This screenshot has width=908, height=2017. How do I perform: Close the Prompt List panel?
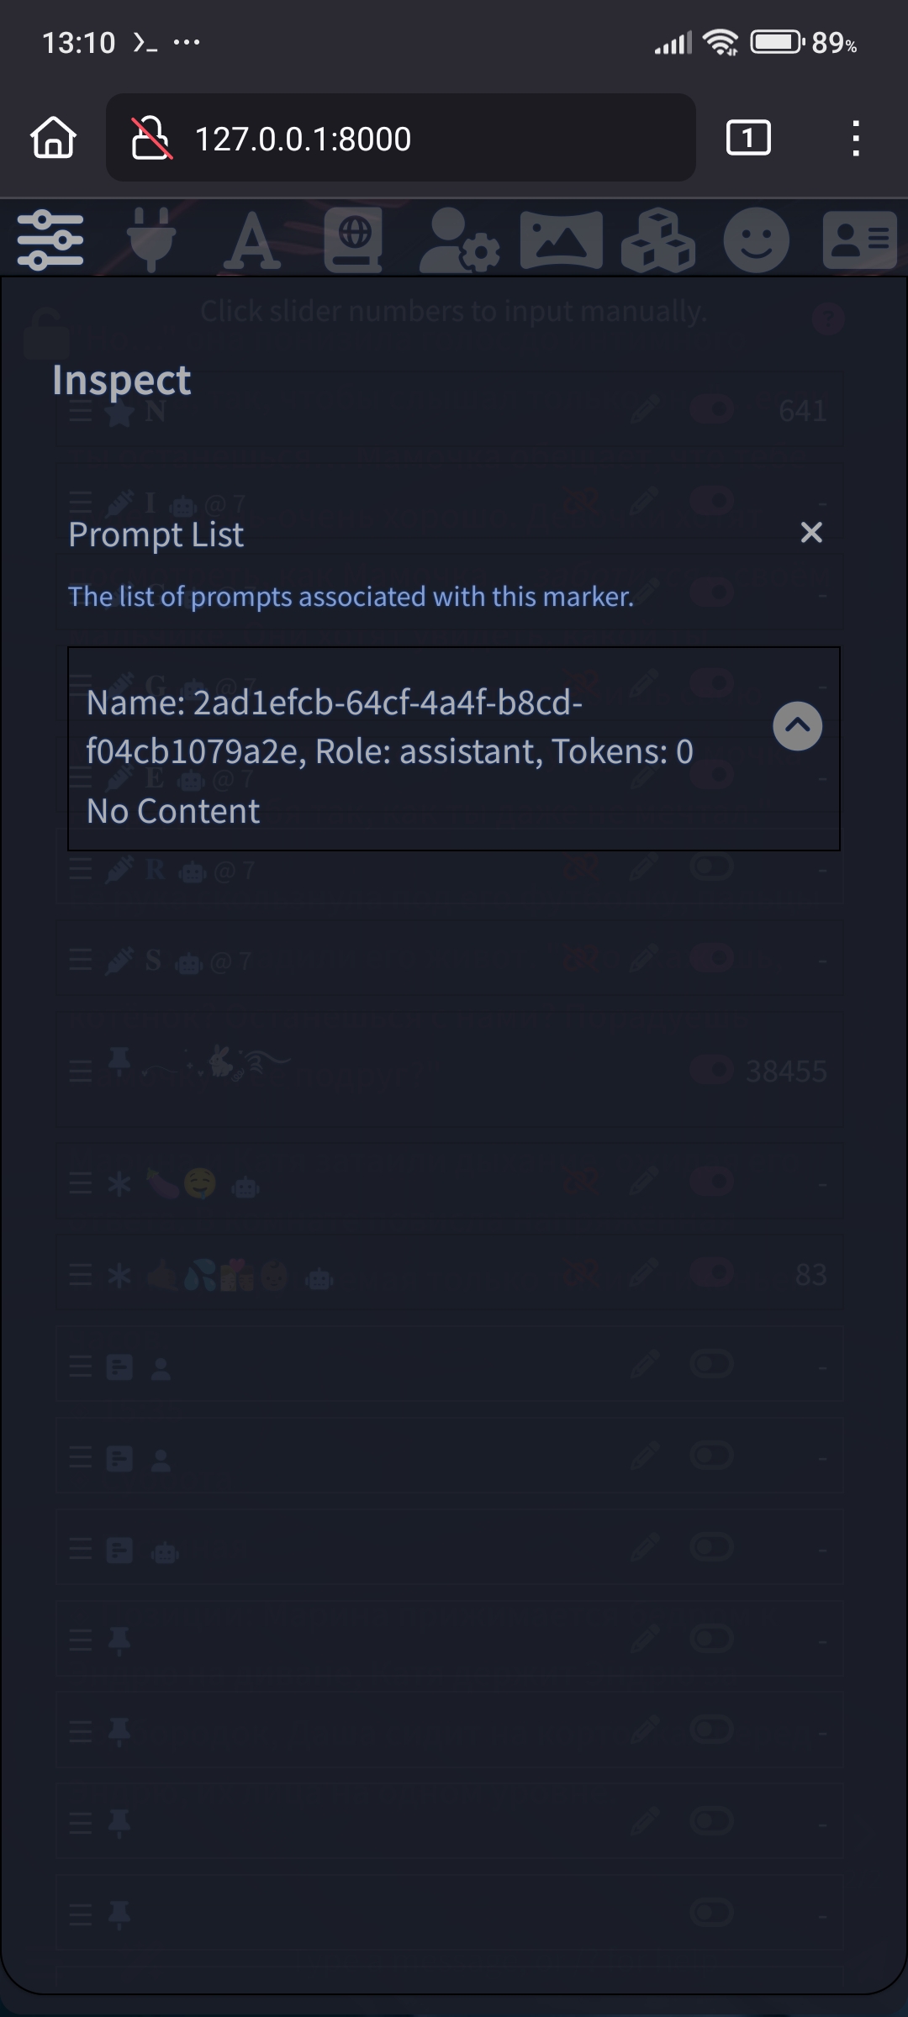pyautogui.click(x=811, y=533)
